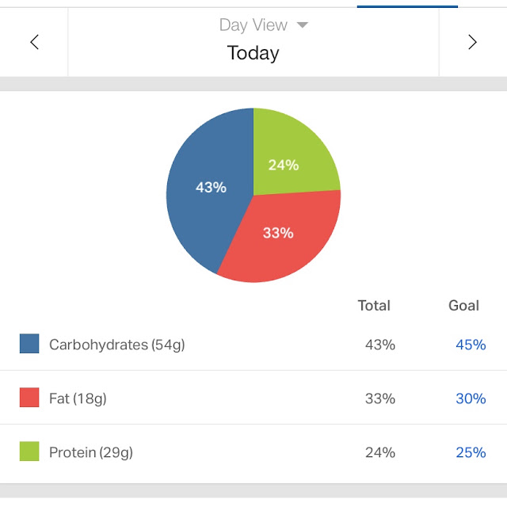The image size is (507, 507).
Task: Tap the Today date label
Action: (x=253, y=53)
